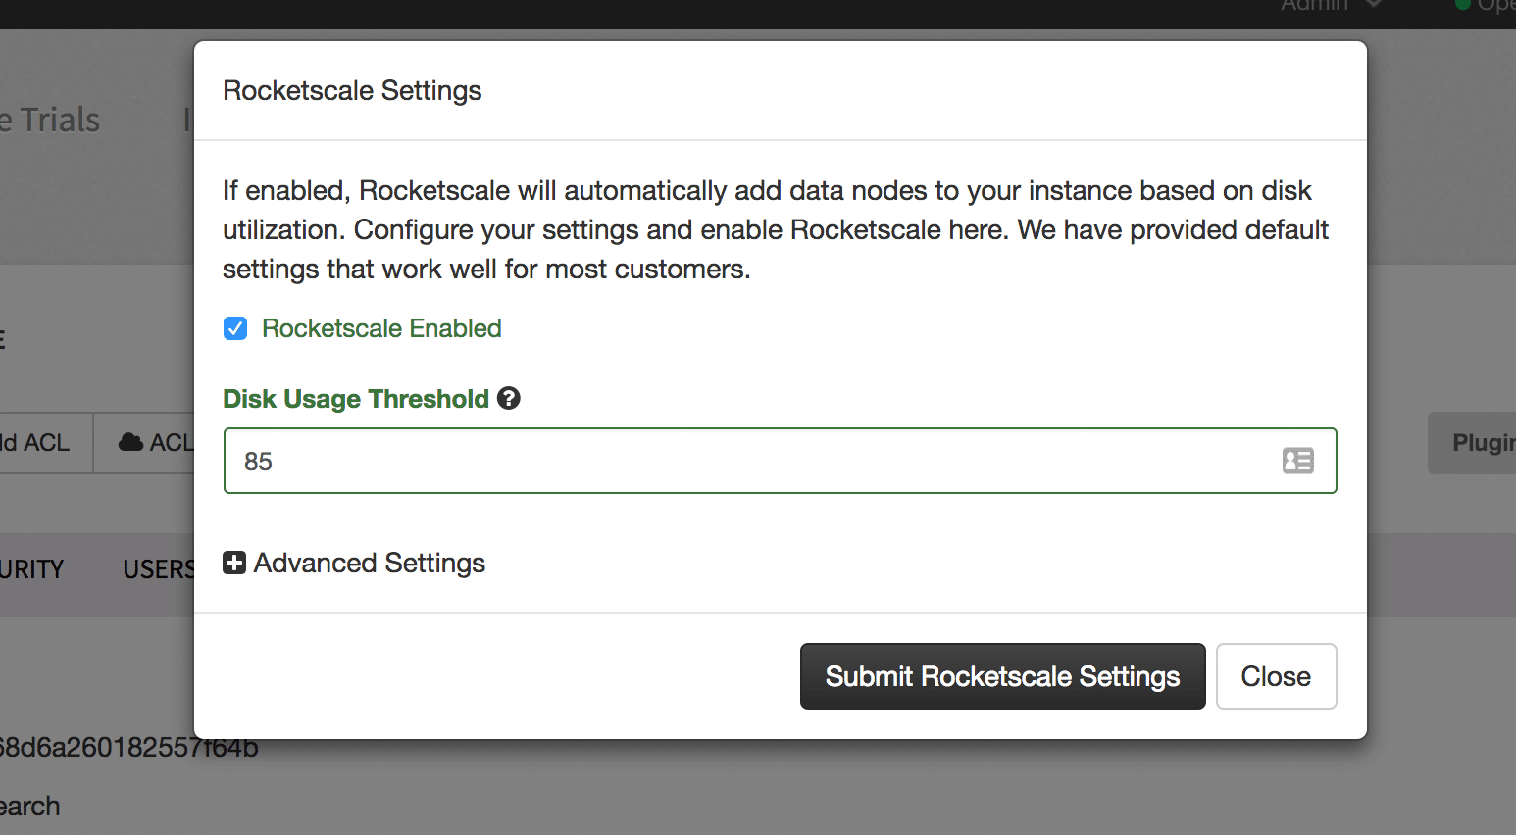Image resolution: width=1516 pixels, height=835 pixels.
Task: Click the Admin menu label
Action: point(1314,6)
